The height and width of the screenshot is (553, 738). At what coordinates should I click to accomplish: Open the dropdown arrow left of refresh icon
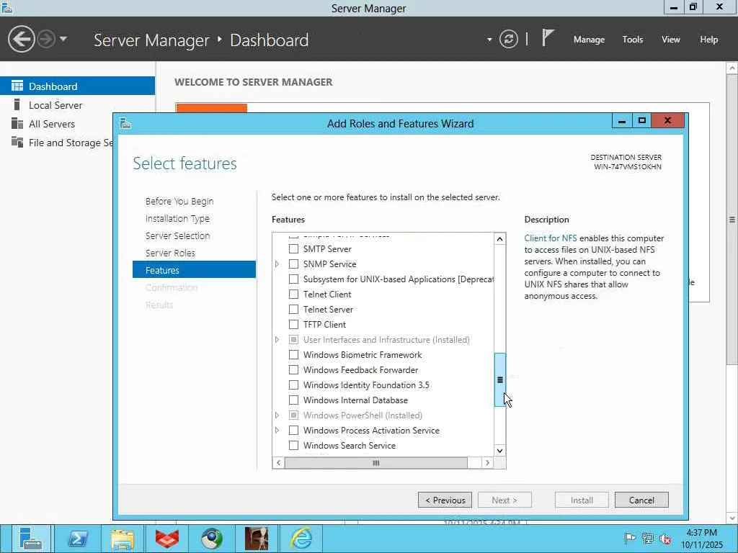(x=489, y=40)
